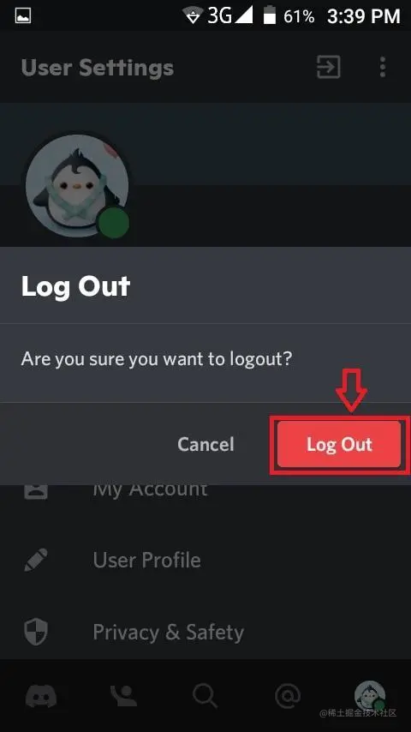Open the Mentions @ tab icon
Image resolution: width=411 pixels, height=732 pixels.
288,696
